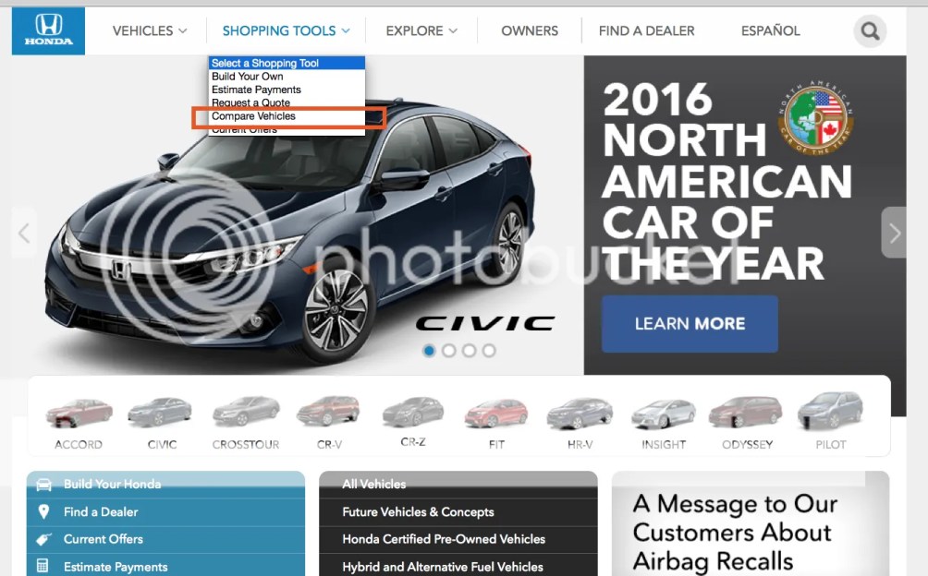Image resolution: width=928 pixels, height=576 pixels.
Task: Select the third carousel dot
Action: (x=470, y=351)
